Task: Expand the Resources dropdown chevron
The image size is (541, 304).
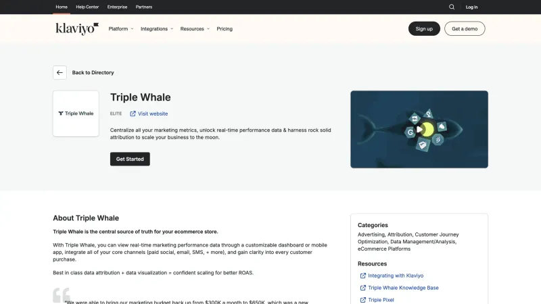Action: 208,29
